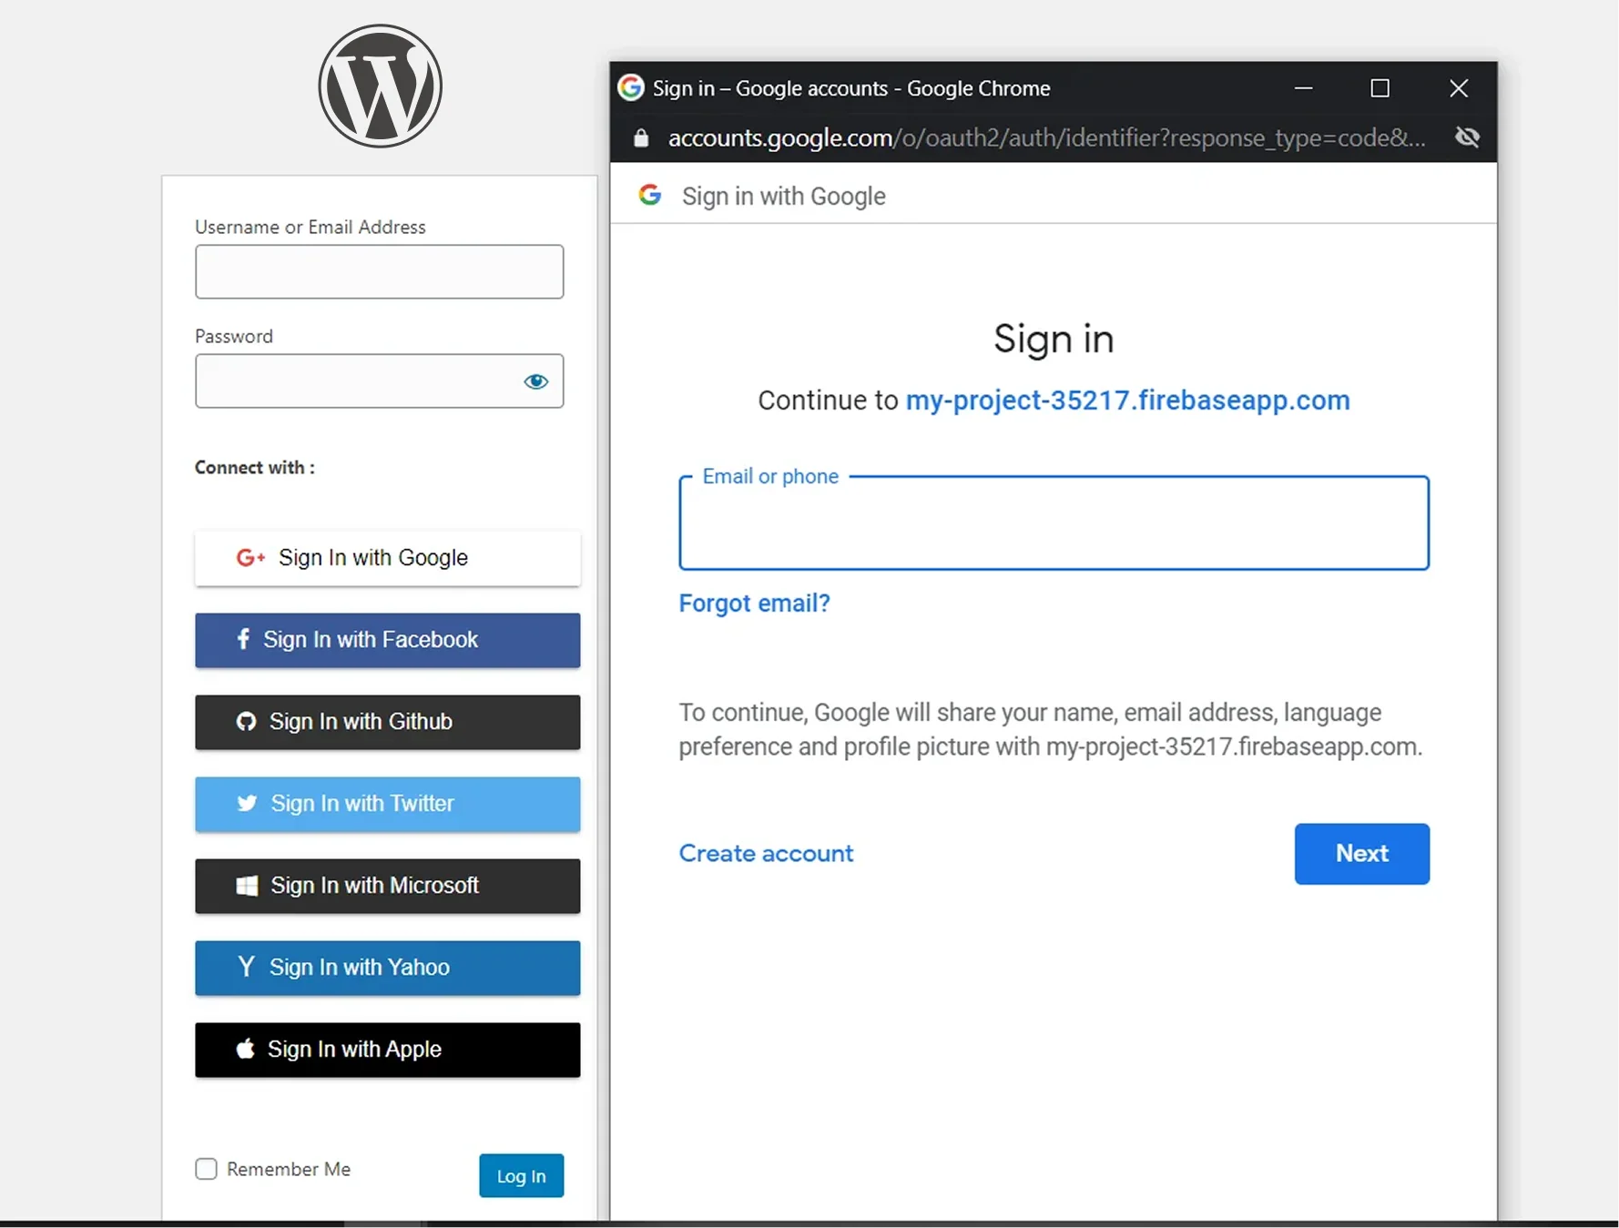Viewport: 1619px width, 1228px height.
Task: Choose Sign In with Yahoo
Action: [x=388, y=968]
